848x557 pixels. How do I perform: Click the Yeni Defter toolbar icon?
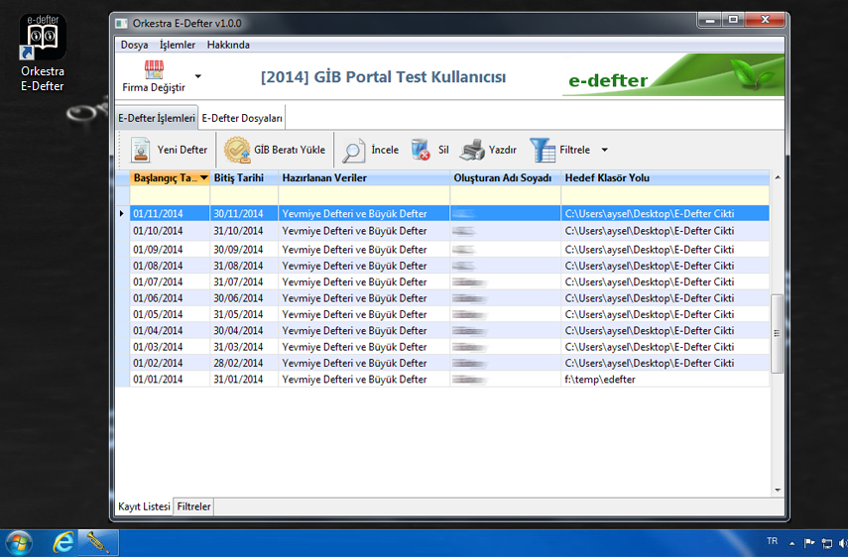click(140, 150)
